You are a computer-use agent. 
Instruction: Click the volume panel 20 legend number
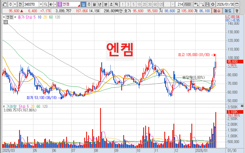[33, 106]
